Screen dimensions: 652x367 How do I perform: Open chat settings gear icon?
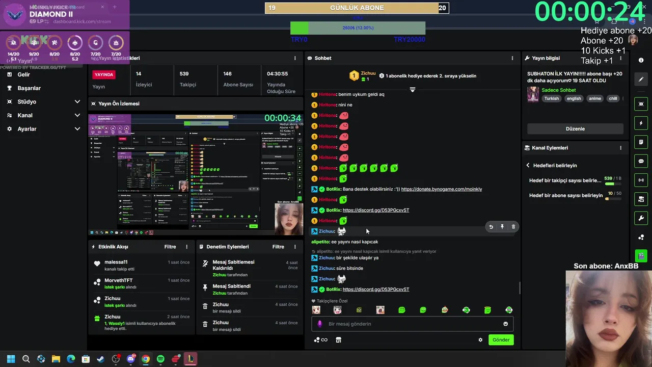[480, 340]
